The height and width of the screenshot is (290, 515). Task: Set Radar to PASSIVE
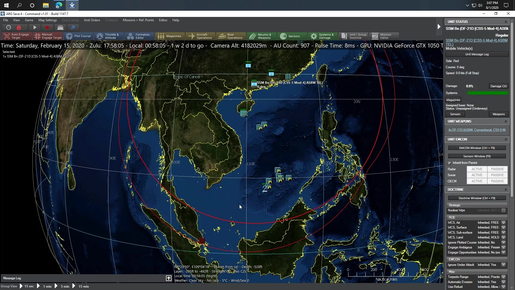(x=497, y=169)
